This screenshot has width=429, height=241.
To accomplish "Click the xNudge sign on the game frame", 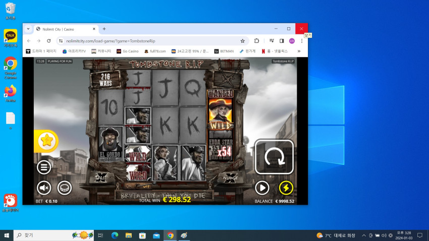I will 230,177.
